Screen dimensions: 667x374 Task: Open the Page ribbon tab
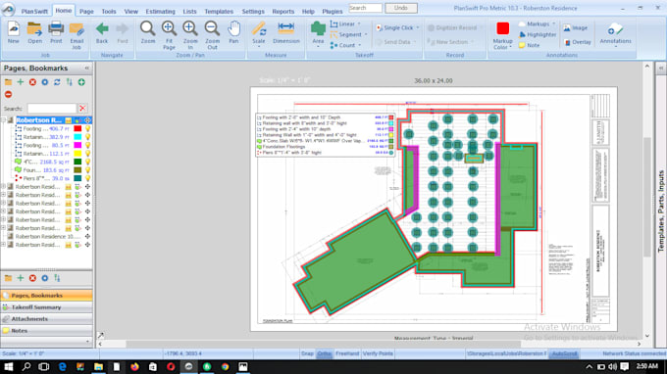tap(86, 12)
